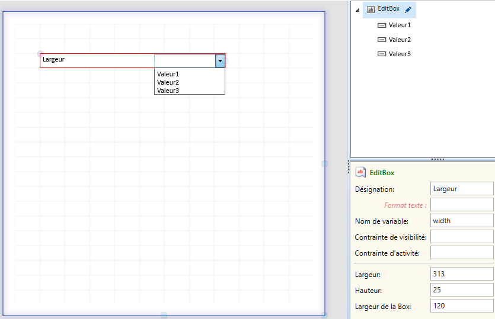Click the Désignation label
This screenshot has height=319, width=495.
pos(375,189)
